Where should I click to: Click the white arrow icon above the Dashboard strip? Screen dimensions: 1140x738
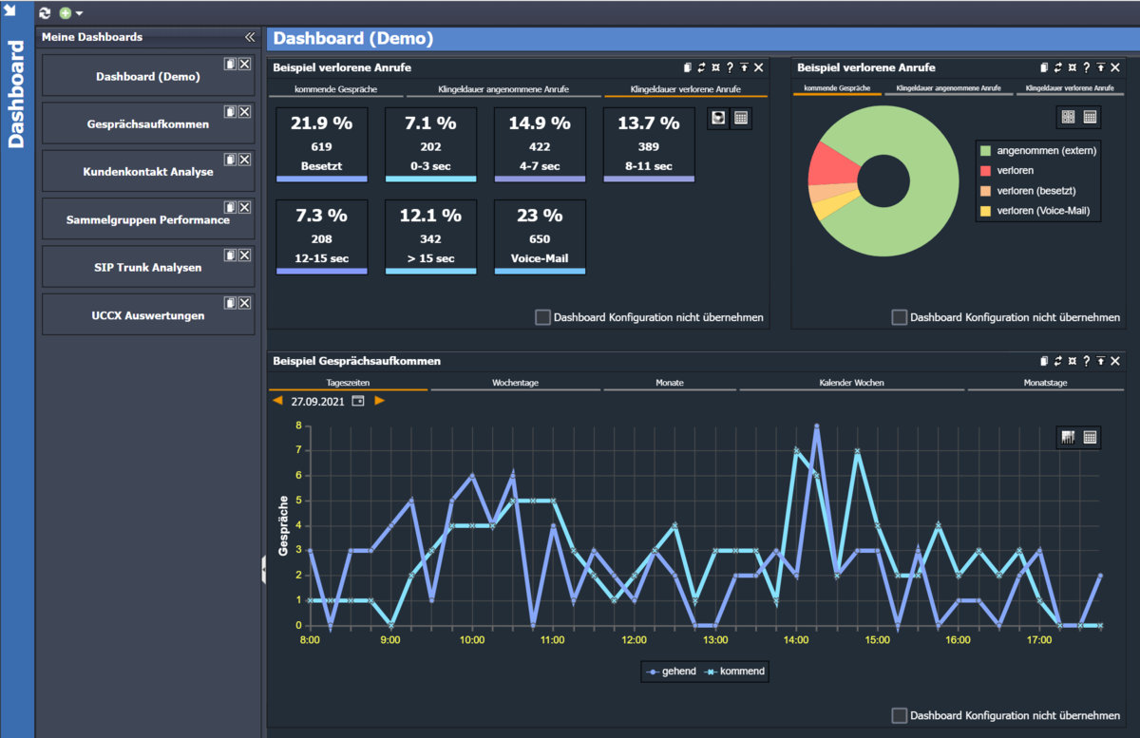point(11,10)
